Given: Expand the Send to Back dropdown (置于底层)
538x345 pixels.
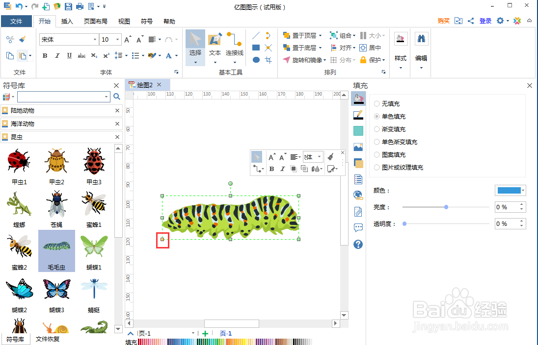Looking at the screenshot, I should pos(320,48).
